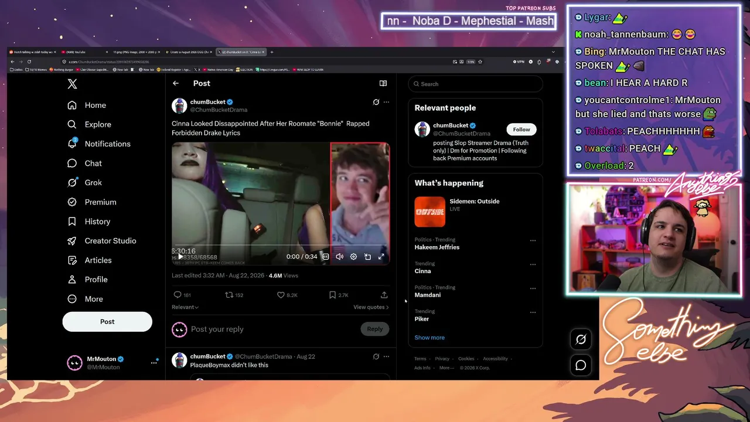Click the white Post button in the sidebar
This screenshot has width=750, height=422.
tap(107, 322)
